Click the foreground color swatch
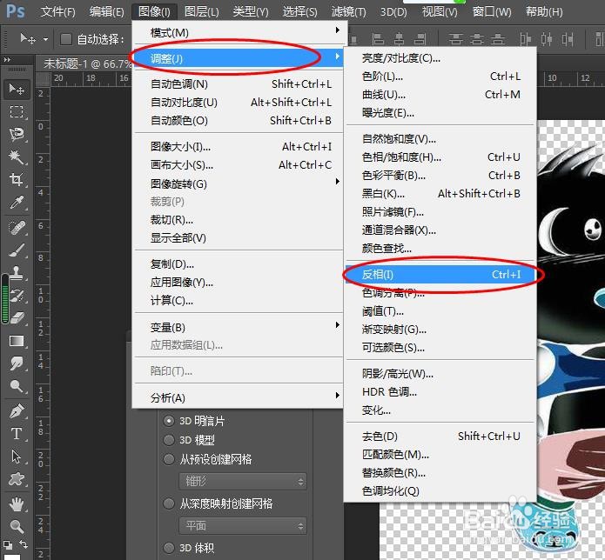 pos(11,557)
